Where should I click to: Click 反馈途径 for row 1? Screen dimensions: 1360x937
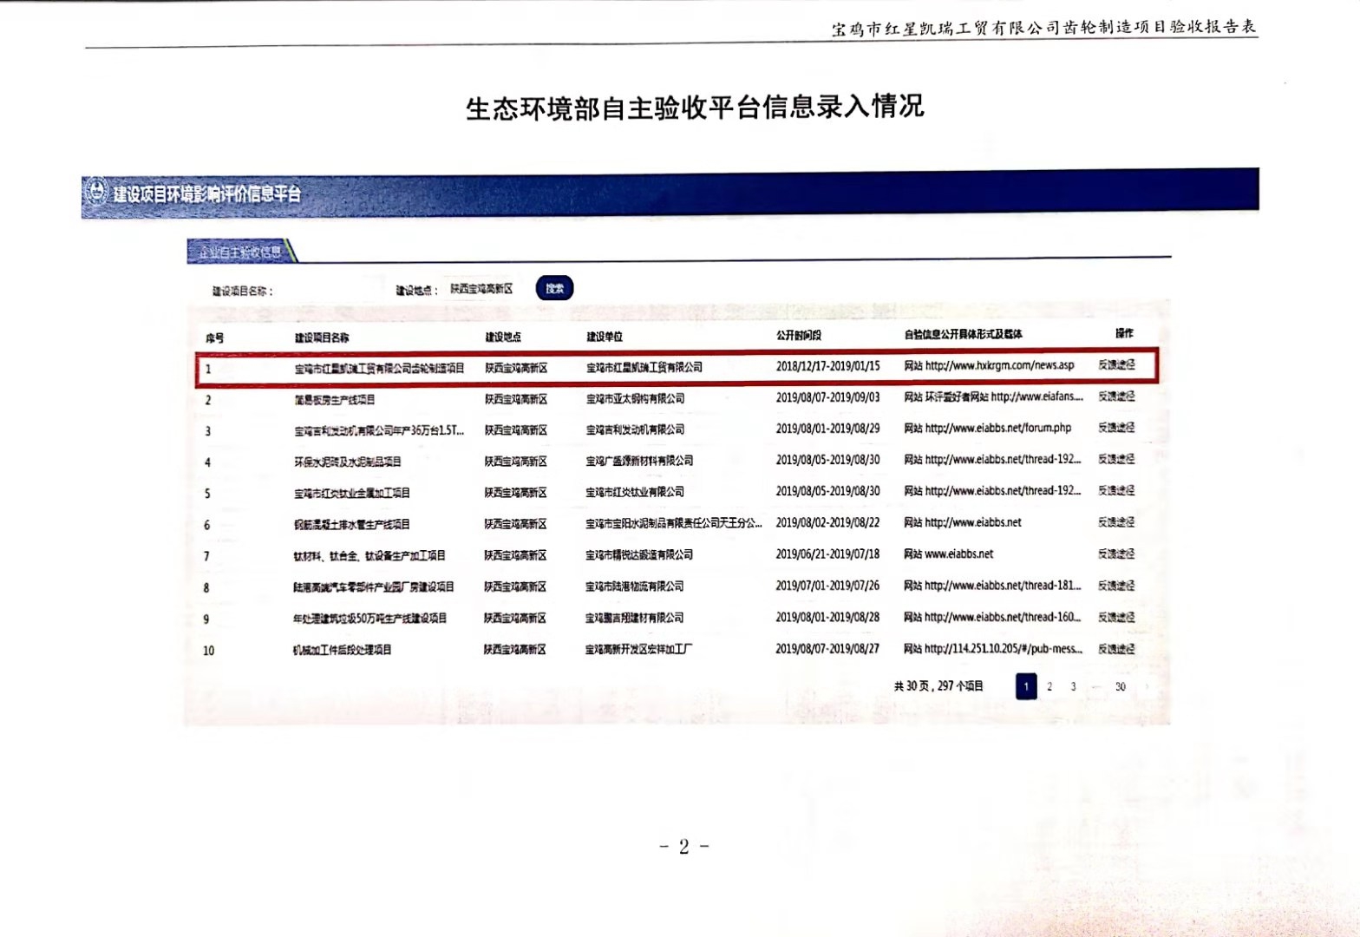coord(1116,365)
